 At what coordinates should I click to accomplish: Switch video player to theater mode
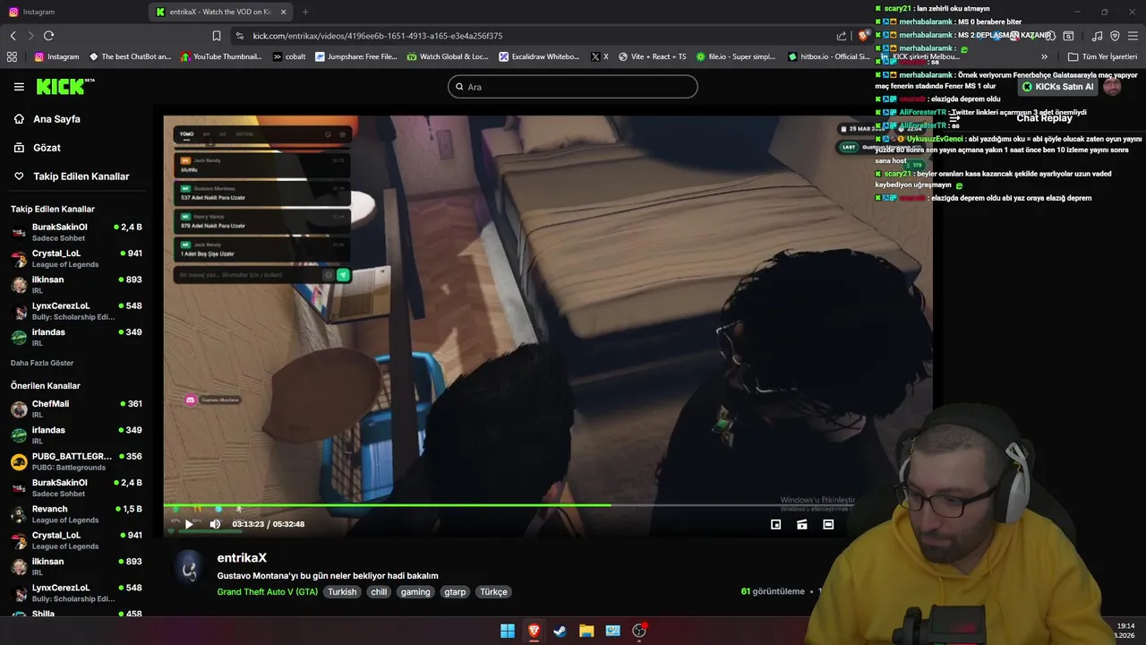(x=828, y=524)
